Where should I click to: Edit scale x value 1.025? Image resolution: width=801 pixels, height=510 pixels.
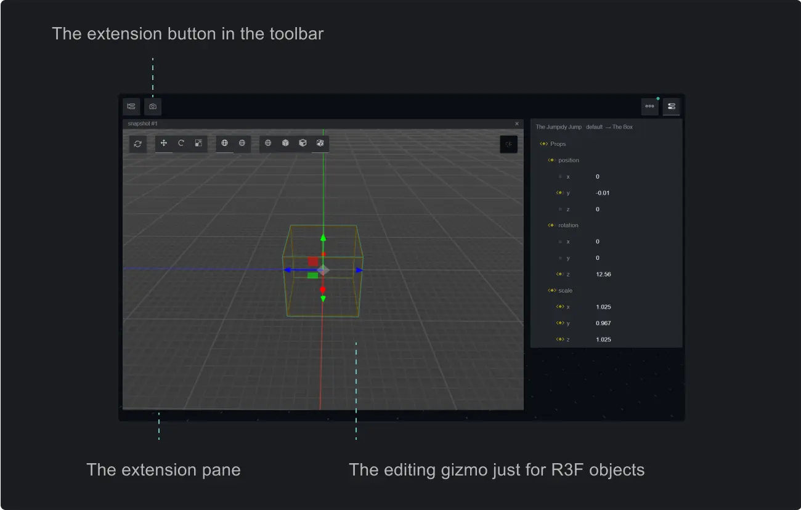click(604, 307)
